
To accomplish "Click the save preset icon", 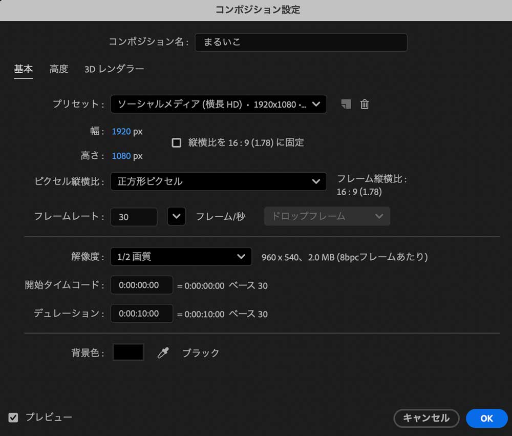I will [346, 104].
